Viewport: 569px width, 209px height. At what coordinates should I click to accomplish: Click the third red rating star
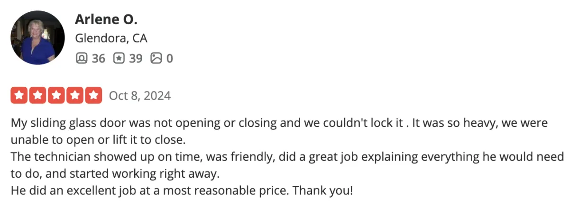pyautogui.click(x=56, y=95)
